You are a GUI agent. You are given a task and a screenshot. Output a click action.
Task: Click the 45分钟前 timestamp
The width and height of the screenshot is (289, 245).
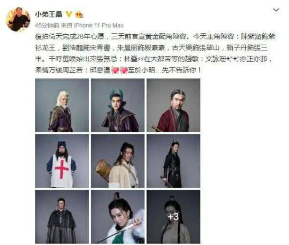[47, 25]
